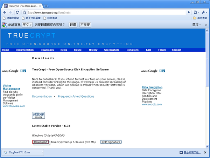Screen dimensions: 210x158
Task: Bookmark the page with the star icon
Action: 24,12
